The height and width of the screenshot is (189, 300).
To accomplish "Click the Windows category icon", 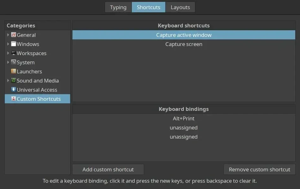I will point(13,44).
